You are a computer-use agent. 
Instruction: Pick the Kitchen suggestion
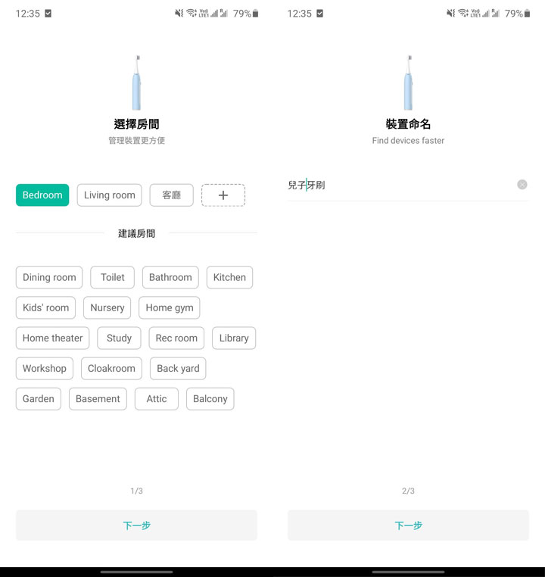(229, 278)
